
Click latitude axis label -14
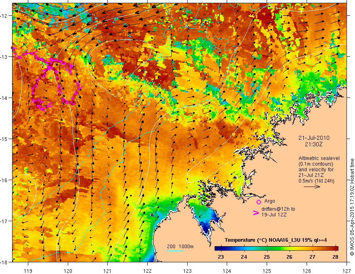click(4, 98)
